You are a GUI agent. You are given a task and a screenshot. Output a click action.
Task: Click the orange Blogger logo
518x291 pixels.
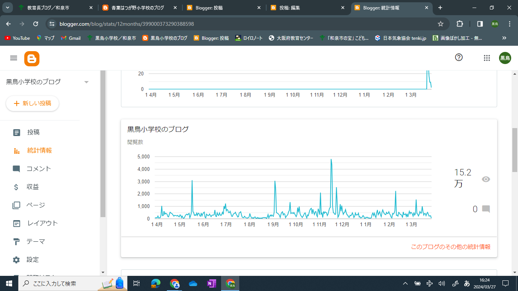[x=32, y=58]
